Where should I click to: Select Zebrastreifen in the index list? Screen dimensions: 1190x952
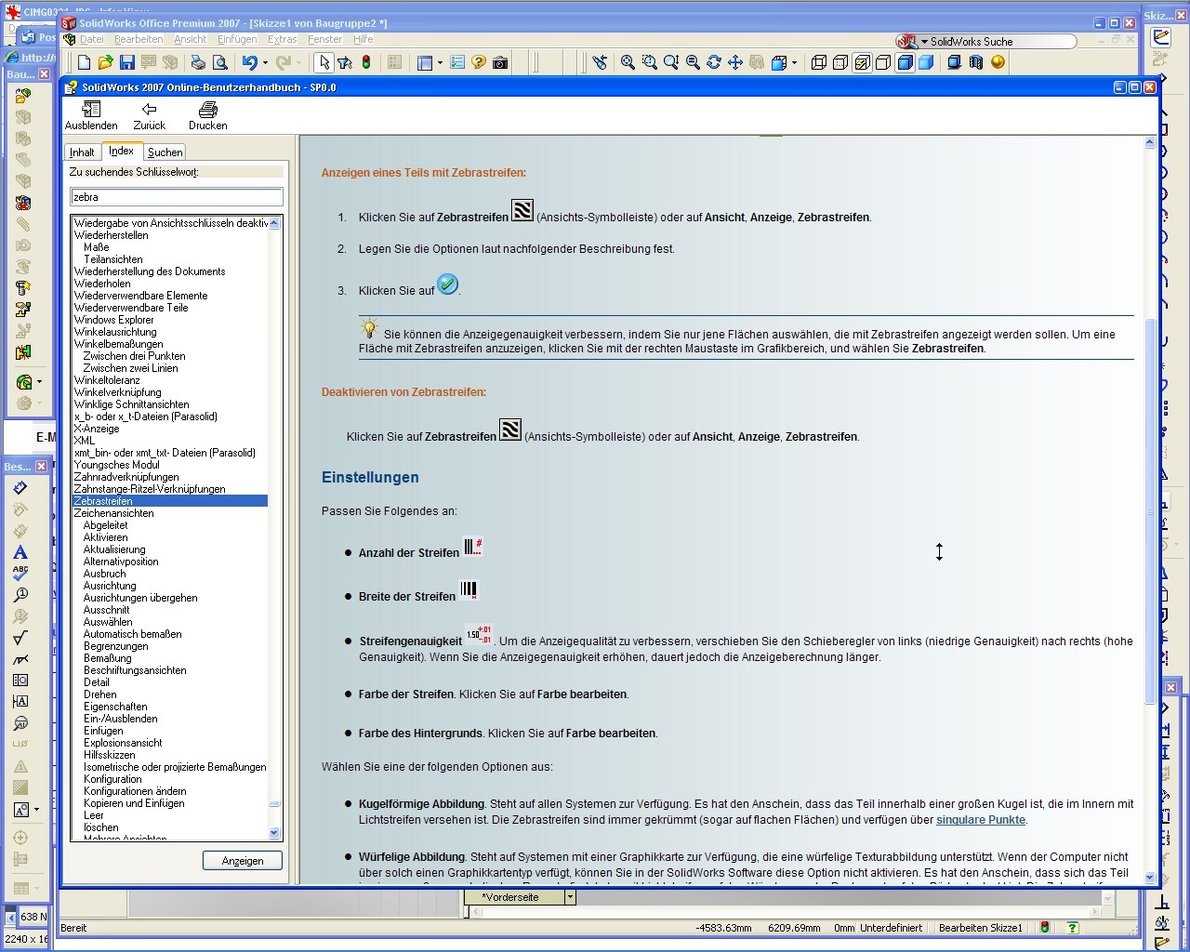click(x=169, y=501)
